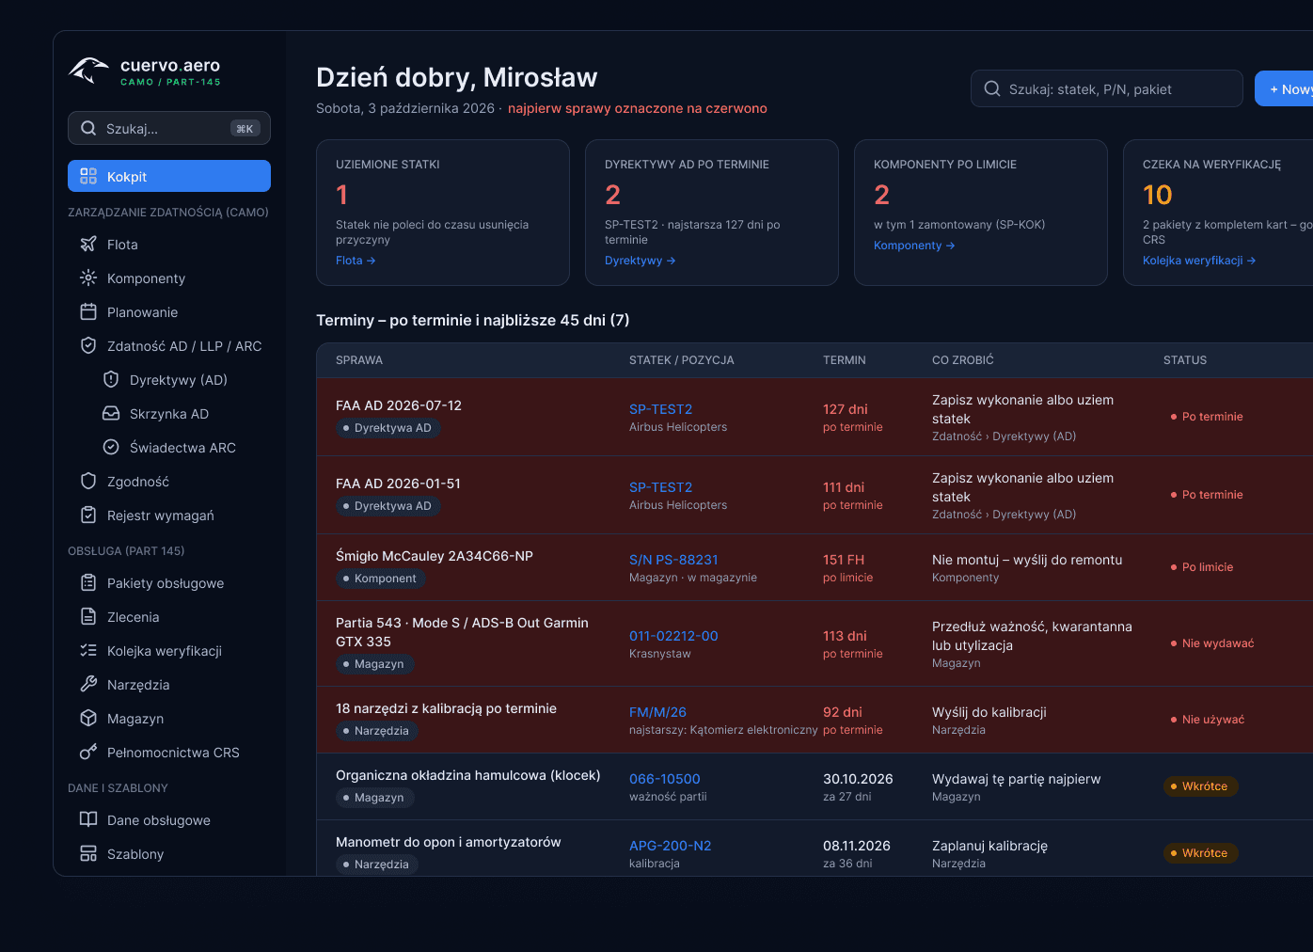Click the TERMIN column header
Screen dimensions: 1313x952
[x=845, y=360]
